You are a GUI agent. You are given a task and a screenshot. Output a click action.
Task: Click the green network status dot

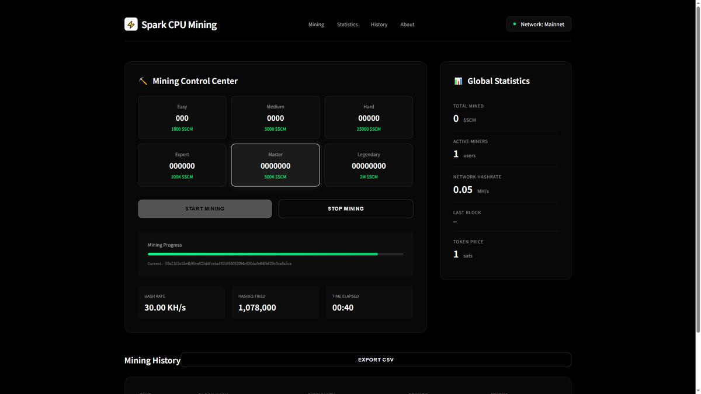coord(515,24)
